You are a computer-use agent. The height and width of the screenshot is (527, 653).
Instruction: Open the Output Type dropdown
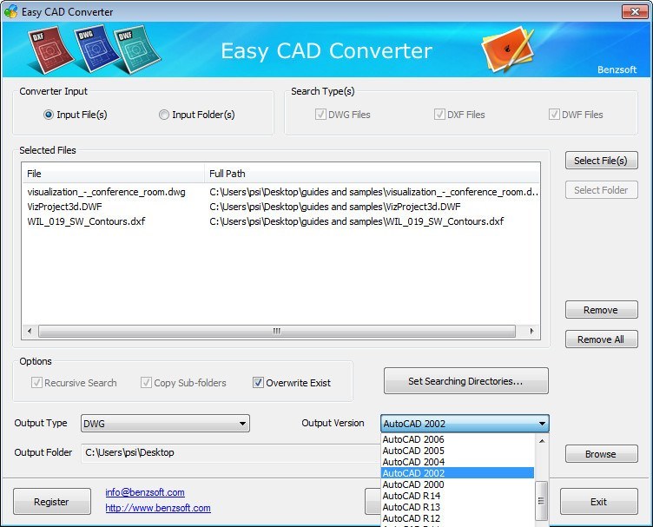point(165,424)
